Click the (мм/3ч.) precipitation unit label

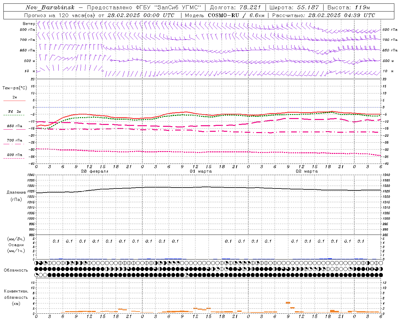[x=16, y=239]
